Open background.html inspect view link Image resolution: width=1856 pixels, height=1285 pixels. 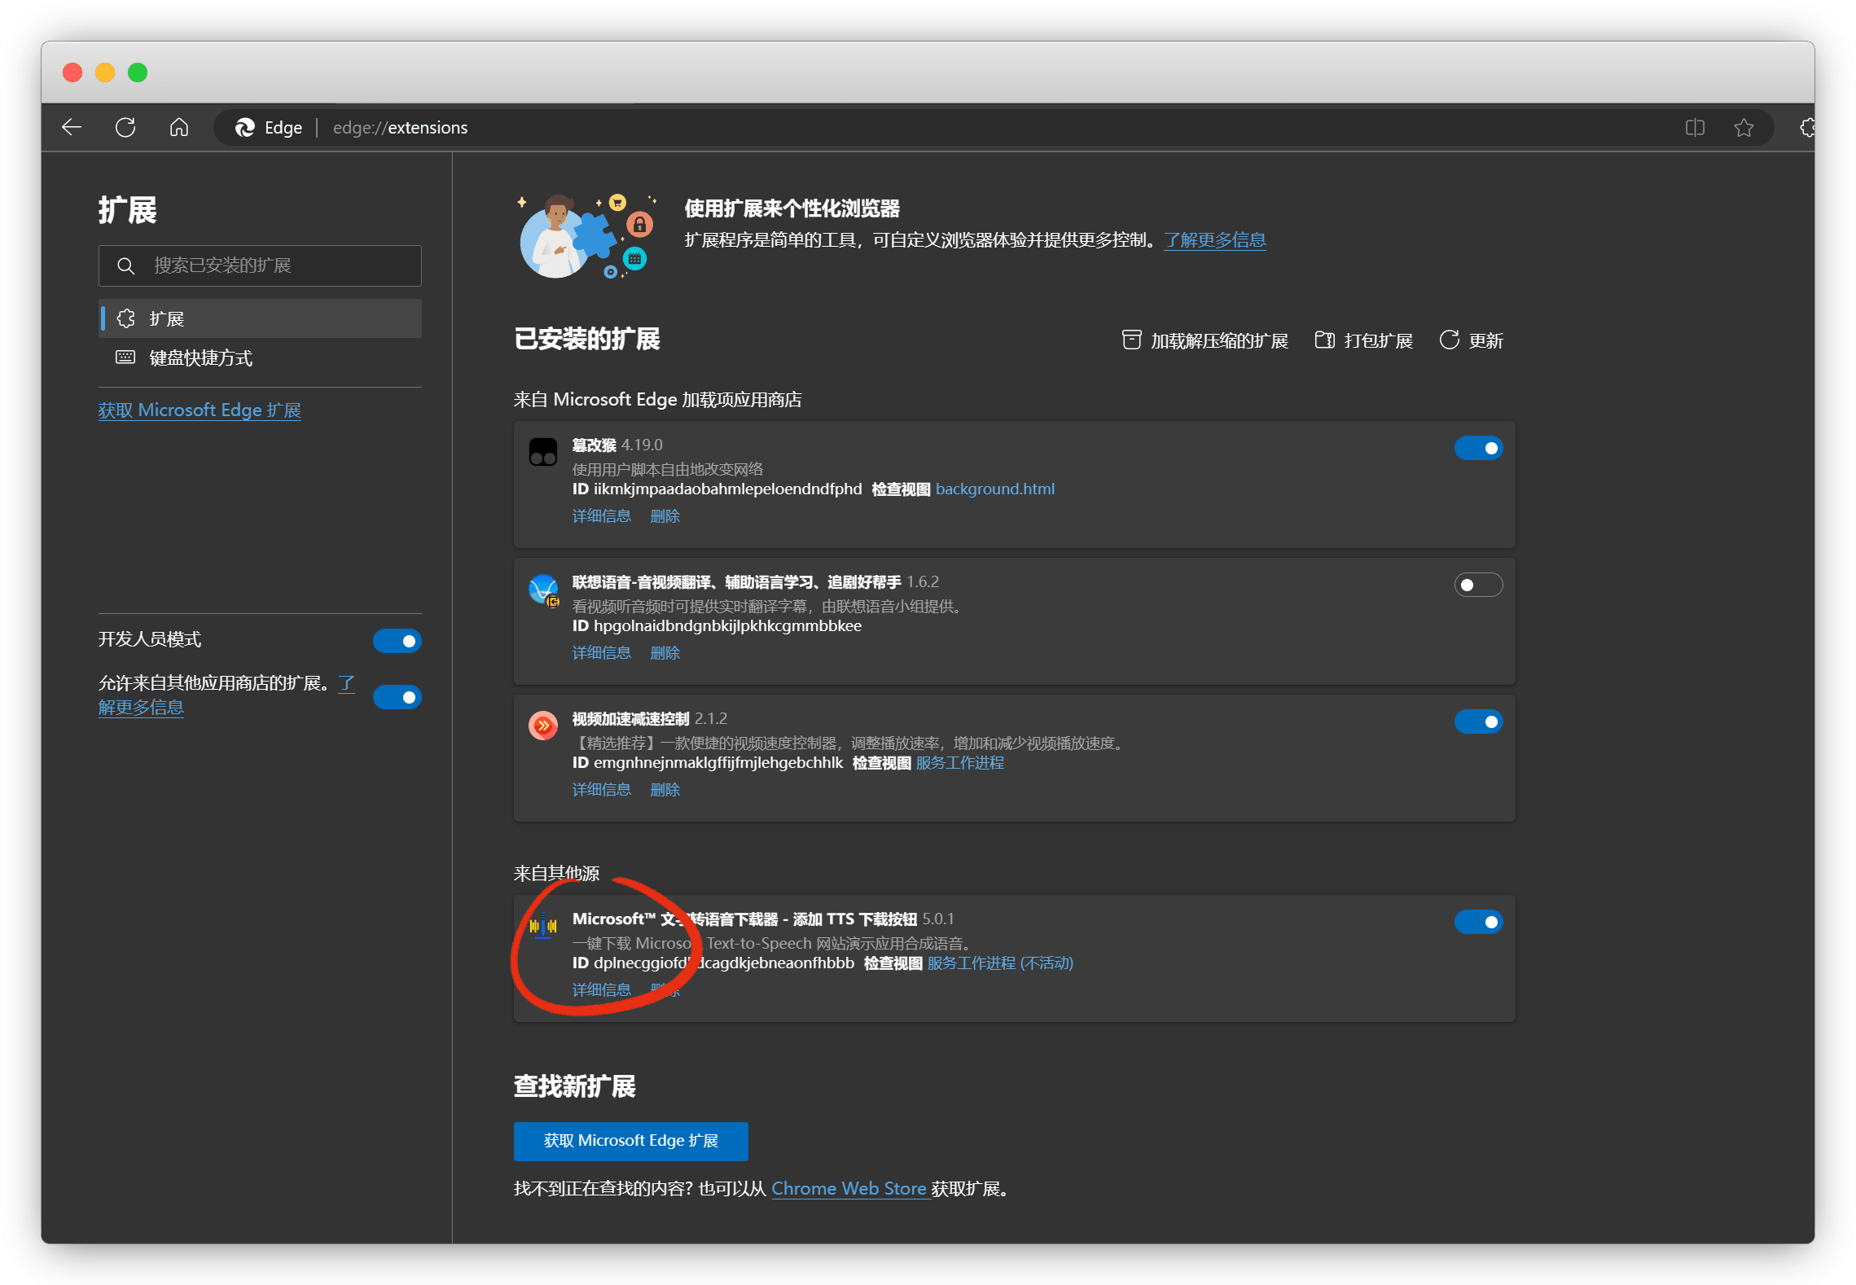point(994,489)
